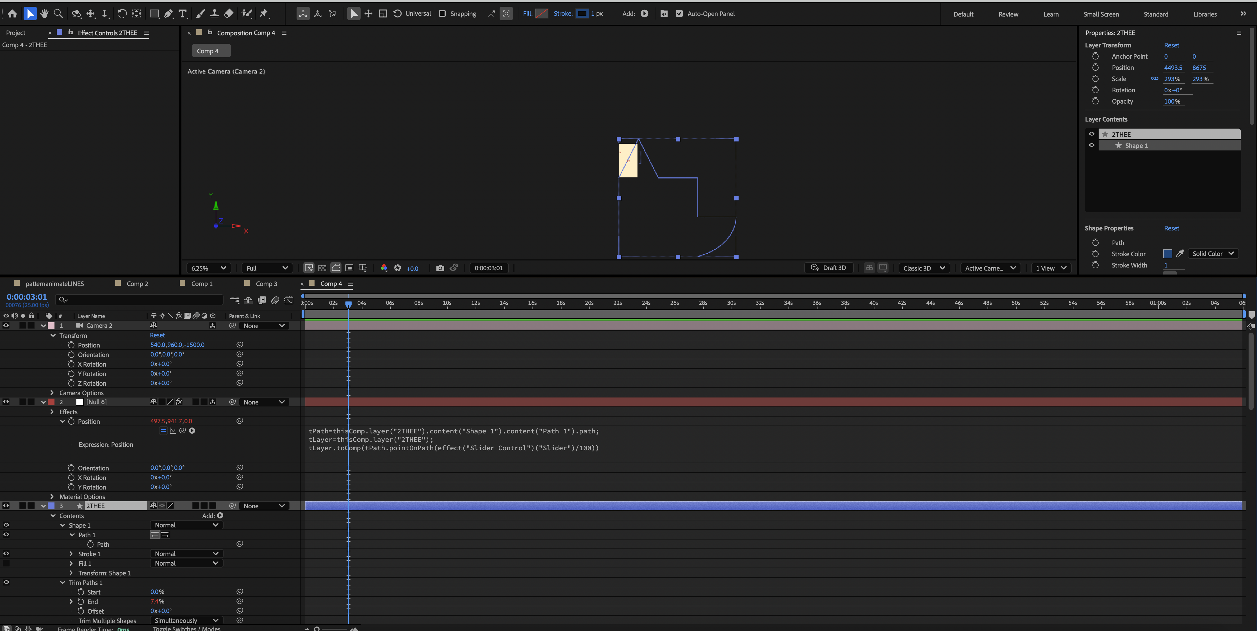
Task: Hide the Shape 1 layer in Layer Contents
Action: pos(1092,145)
